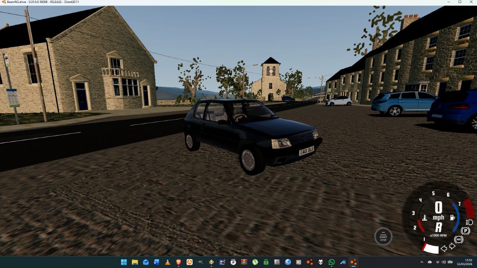Click the parking brake indicator
Image resolution: width=477 pixels, height=268 pixels.
pos(465,231)
